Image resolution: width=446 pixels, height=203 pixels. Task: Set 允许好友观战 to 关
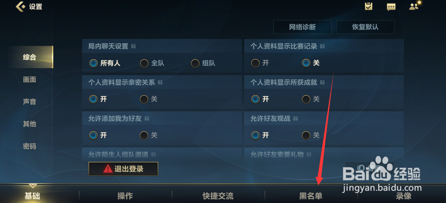point(311,135)
